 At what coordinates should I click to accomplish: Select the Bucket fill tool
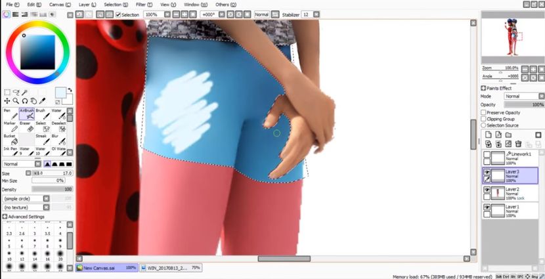coord(11,139)
